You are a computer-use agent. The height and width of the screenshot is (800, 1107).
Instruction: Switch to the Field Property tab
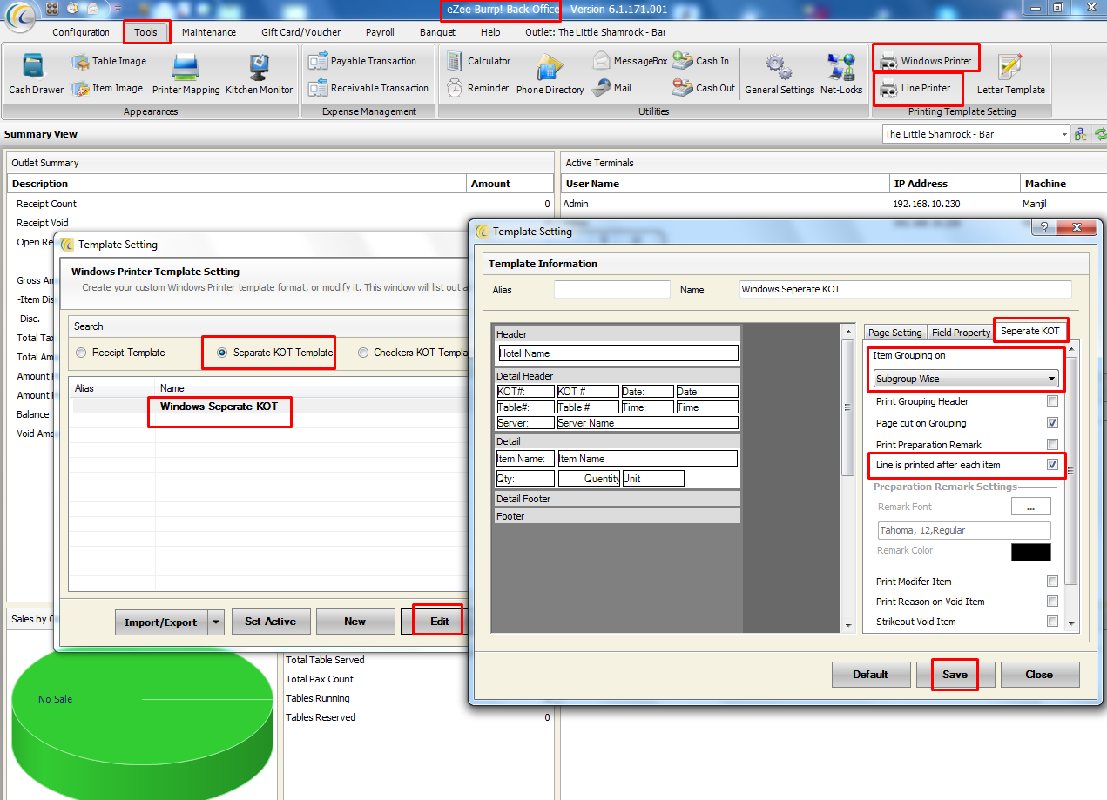point(961,333)
